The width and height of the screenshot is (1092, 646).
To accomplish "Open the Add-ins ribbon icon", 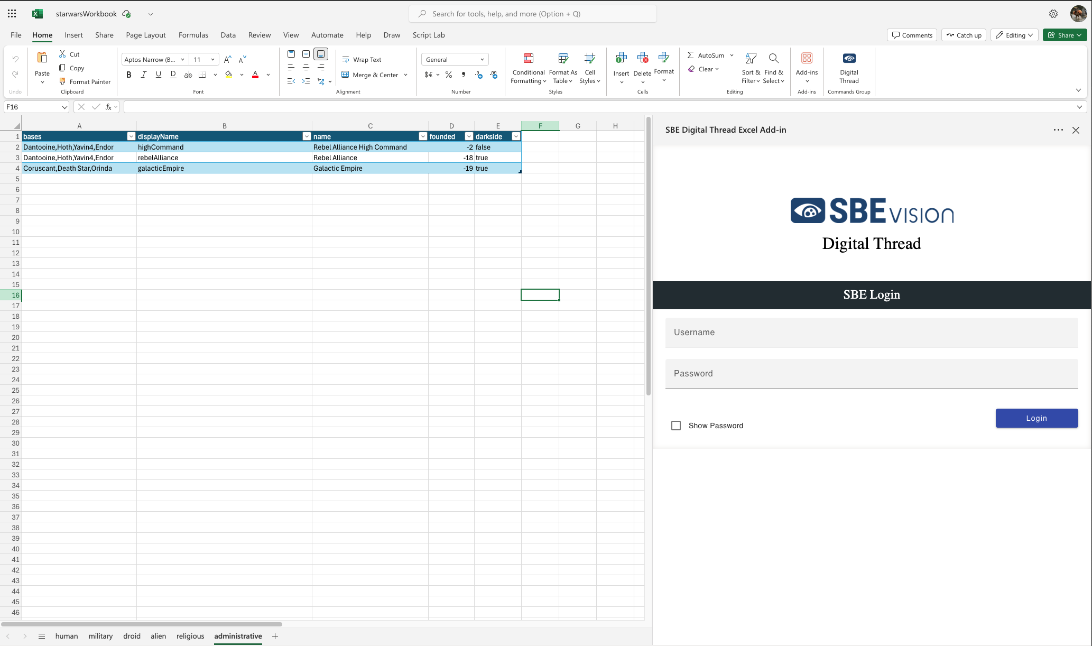I will (807, 59).
